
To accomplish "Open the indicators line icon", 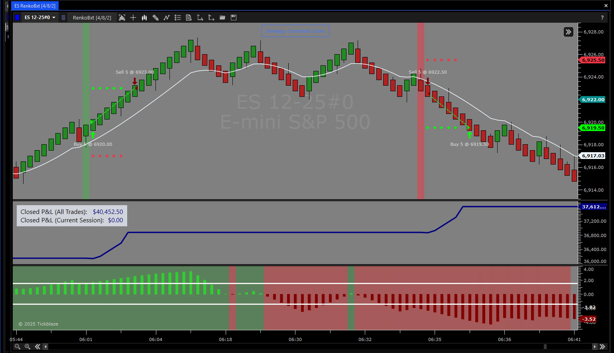I will click(x=167, y=18).
